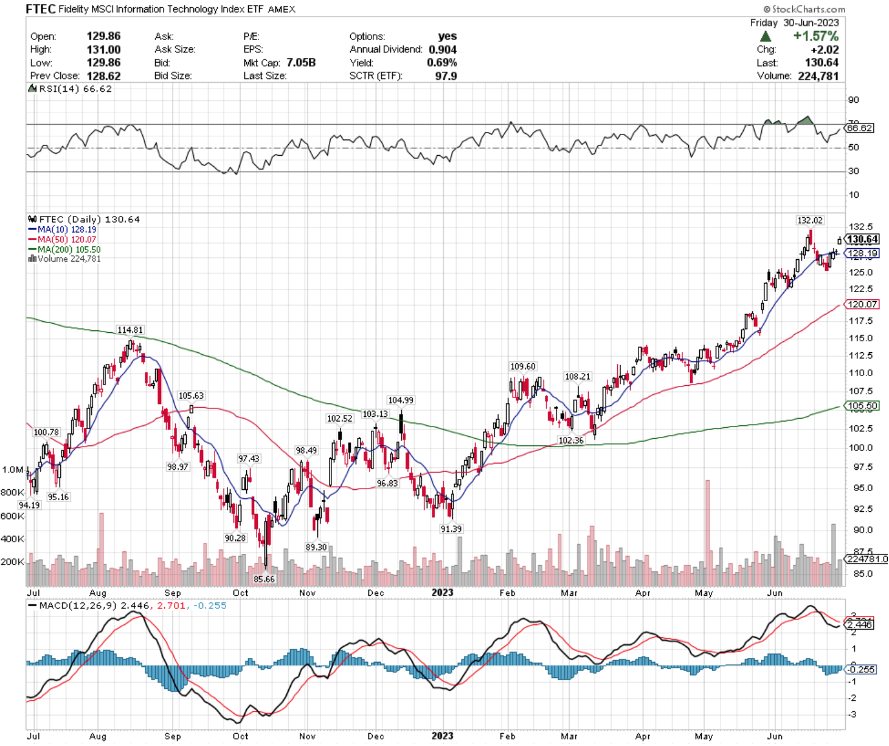The image size is (889, 746).
Task: Click the 109.60 February high label
Action: [523, 366]
